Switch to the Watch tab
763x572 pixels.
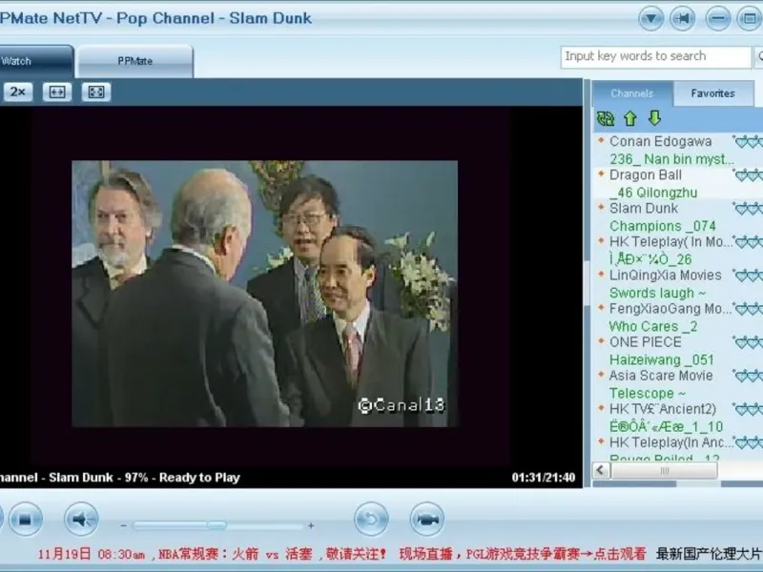pos(36,61)
